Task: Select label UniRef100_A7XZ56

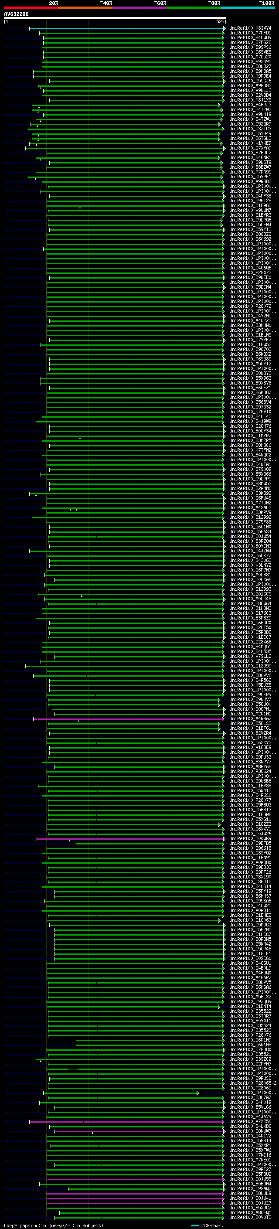Action: click(250, 1122)
